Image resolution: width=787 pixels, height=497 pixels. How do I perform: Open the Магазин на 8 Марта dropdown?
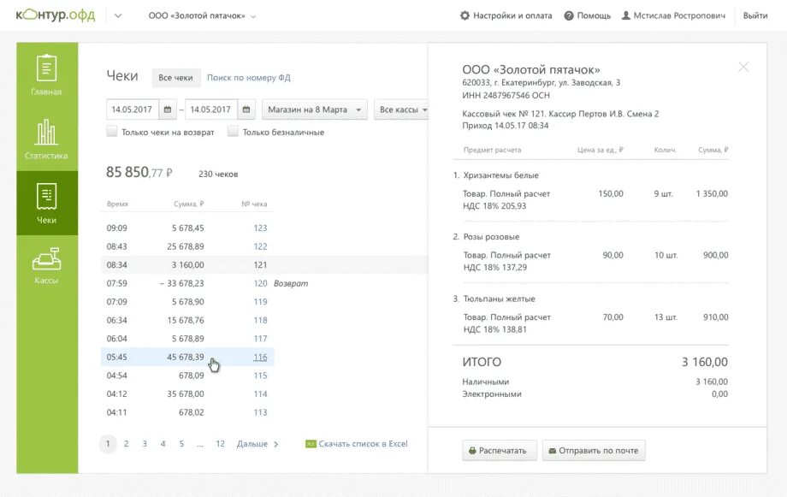(x=314, y=109)
